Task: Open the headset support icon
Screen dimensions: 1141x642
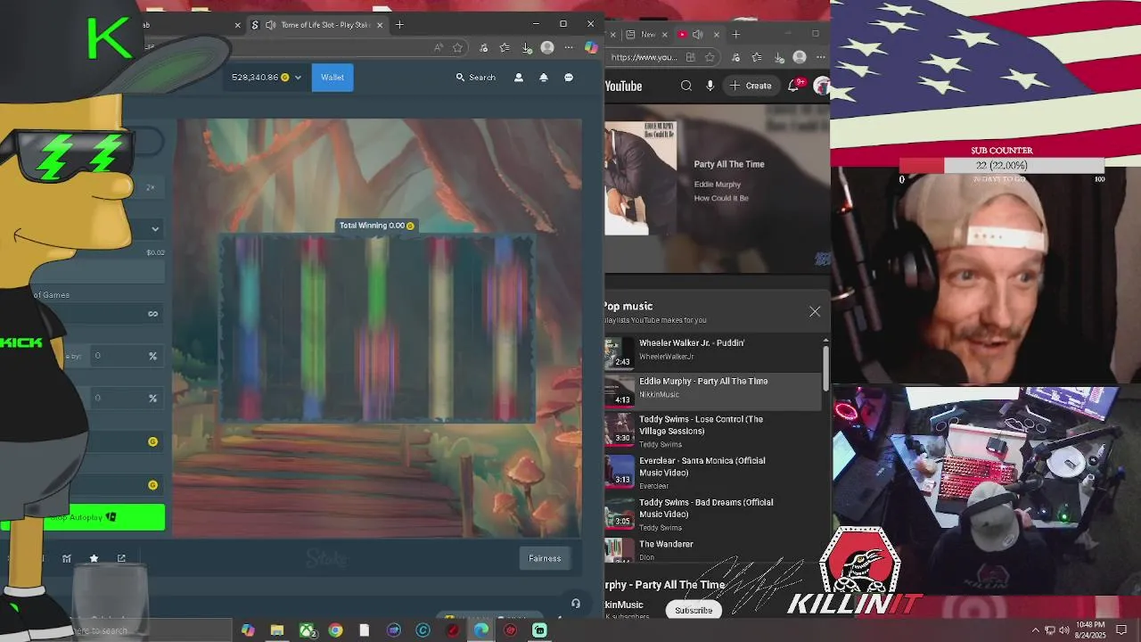Action: coord(576,604)
